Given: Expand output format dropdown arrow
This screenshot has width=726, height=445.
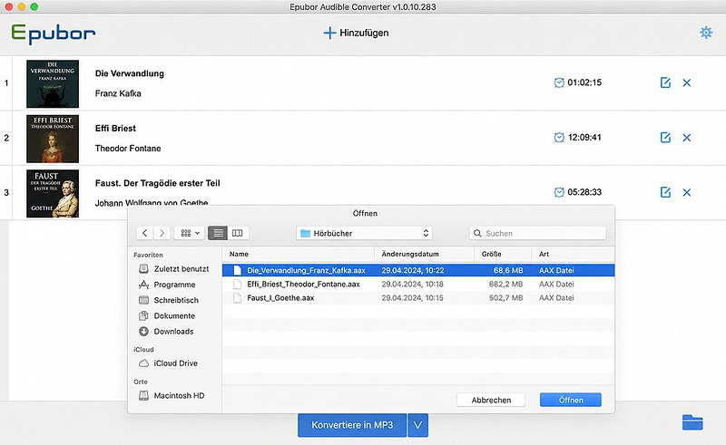Looking at the screenshot, I should 417,425.
